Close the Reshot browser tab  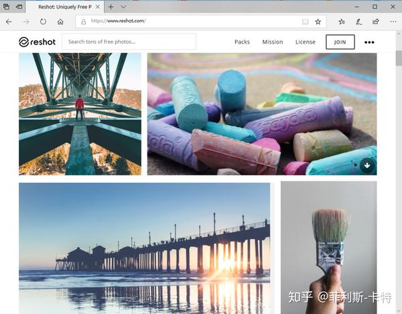click(x=98, y=7)
